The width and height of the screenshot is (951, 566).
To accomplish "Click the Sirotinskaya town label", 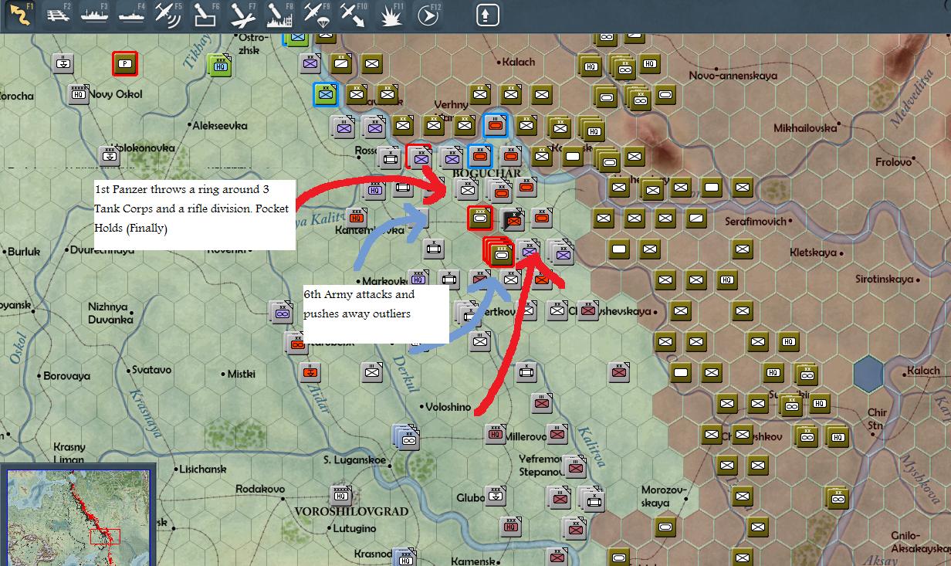I will 884,279.
